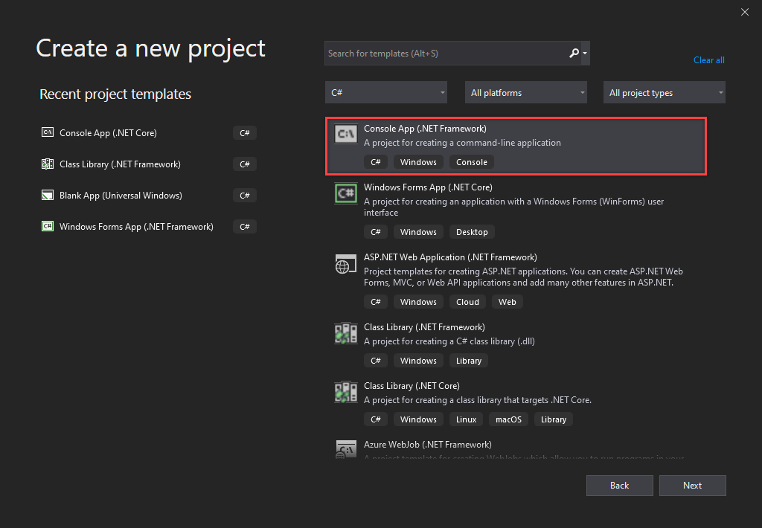
Task: Click the Azure WebJob template icon
Action: click(x=346, y=449)
